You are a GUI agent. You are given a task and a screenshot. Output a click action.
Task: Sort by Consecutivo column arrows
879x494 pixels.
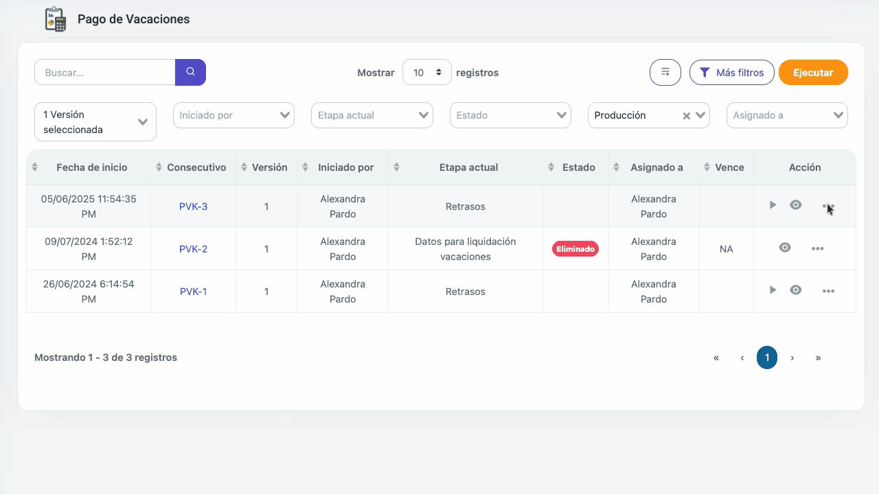click(x=159, y=167)
